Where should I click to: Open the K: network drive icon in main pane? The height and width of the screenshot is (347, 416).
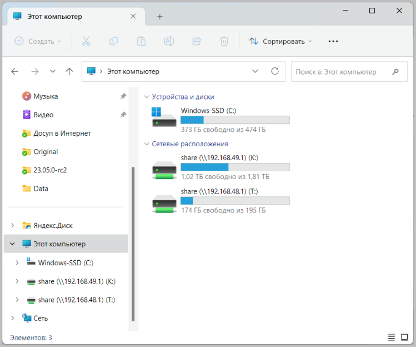[164, 170]
